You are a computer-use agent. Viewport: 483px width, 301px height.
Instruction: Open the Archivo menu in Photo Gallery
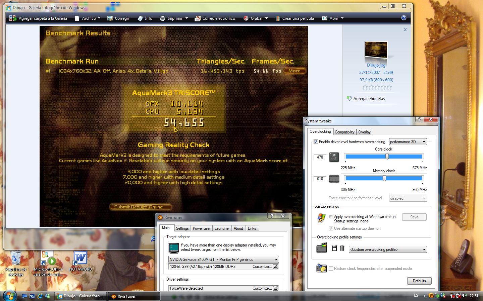click(x=88, y=18)
